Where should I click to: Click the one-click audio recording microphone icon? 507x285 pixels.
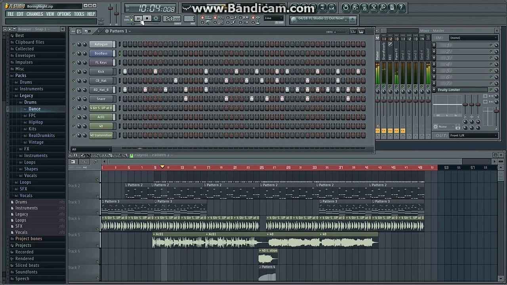click(x=383, y=8)
